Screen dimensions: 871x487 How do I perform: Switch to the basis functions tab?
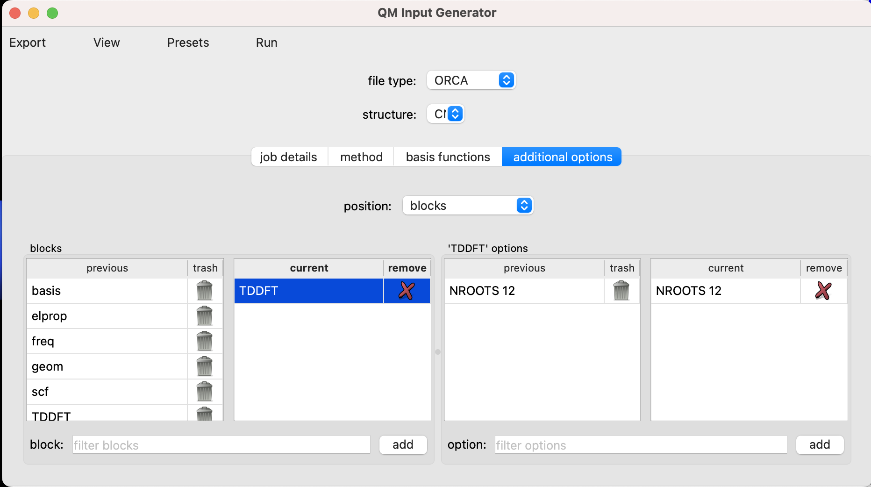pos(448,157)
